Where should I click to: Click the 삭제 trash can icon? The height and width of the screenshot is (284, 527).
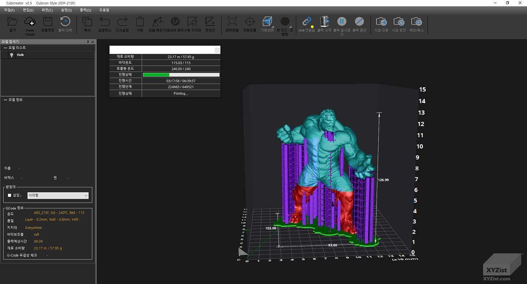140,22
